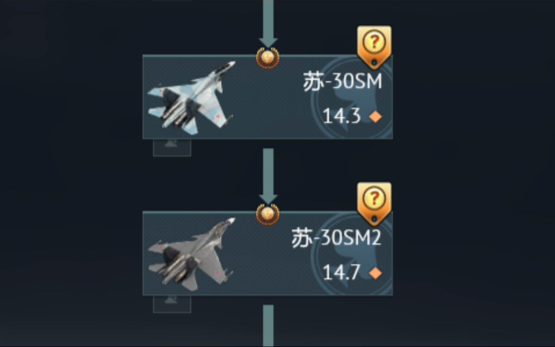Click the laurel medal icon above 苏-30SM2
555x347 pixels.
(268, 214)
